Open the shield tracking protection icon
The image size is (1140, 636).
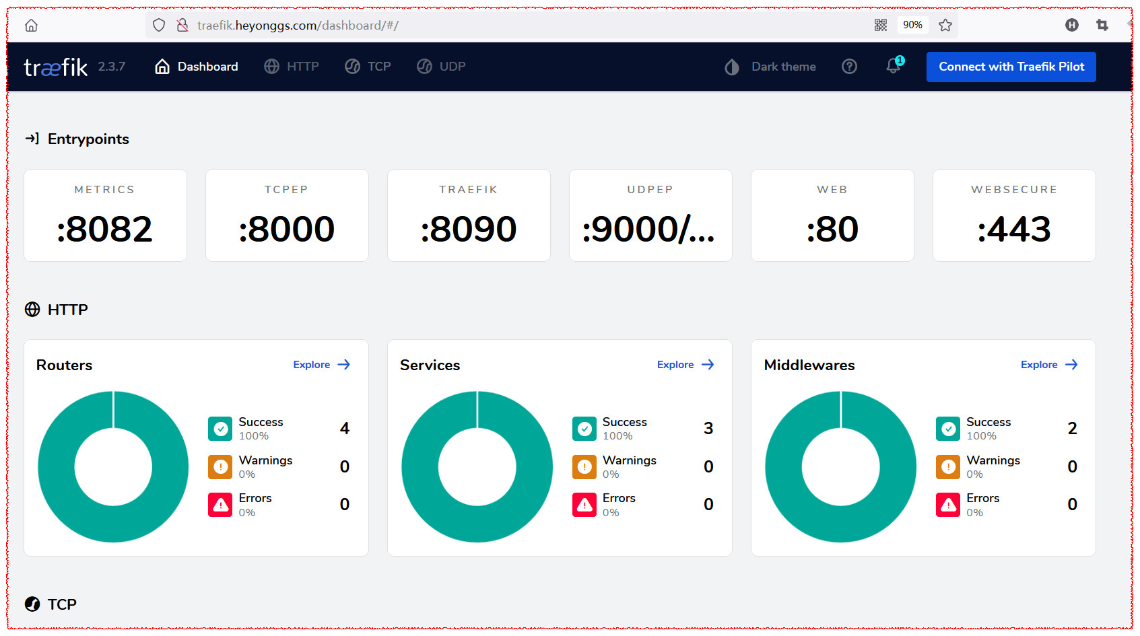(x=159, y=26)
